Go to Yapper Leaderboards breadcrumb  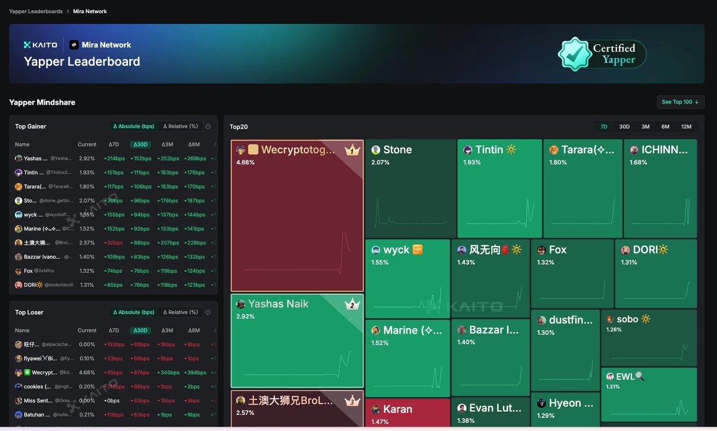[36, 11]
